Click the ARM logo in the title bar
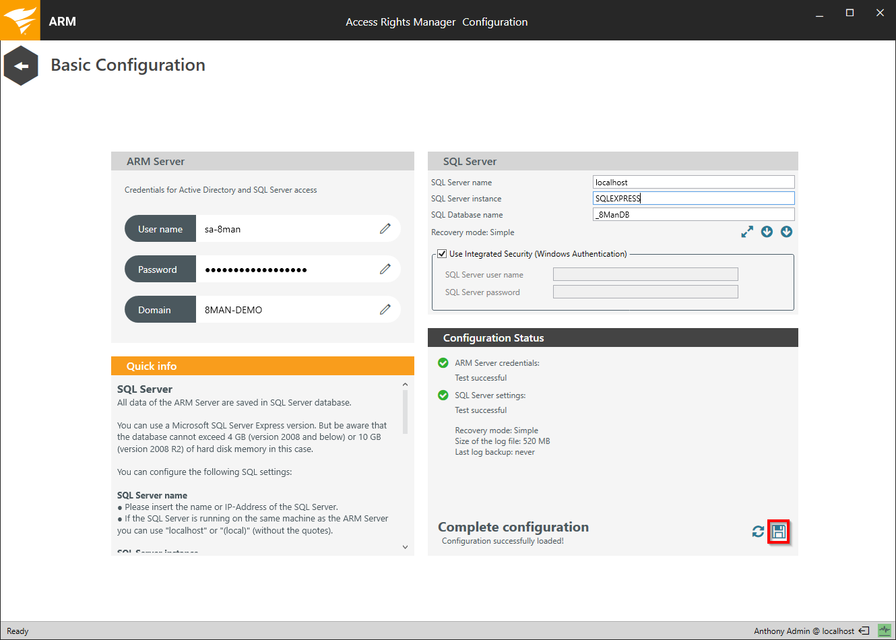 coord(20,20)
